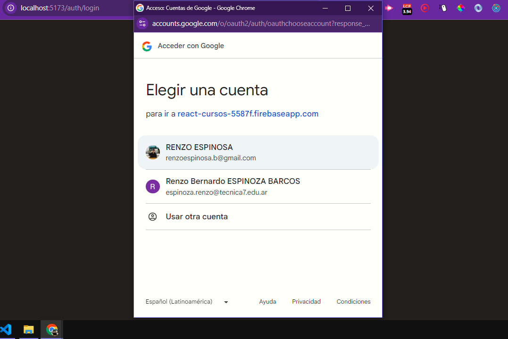Viewport: 508px width, 339px height.
Task: Click the purple R avatar icon
Action: click(x=153, y=187)
